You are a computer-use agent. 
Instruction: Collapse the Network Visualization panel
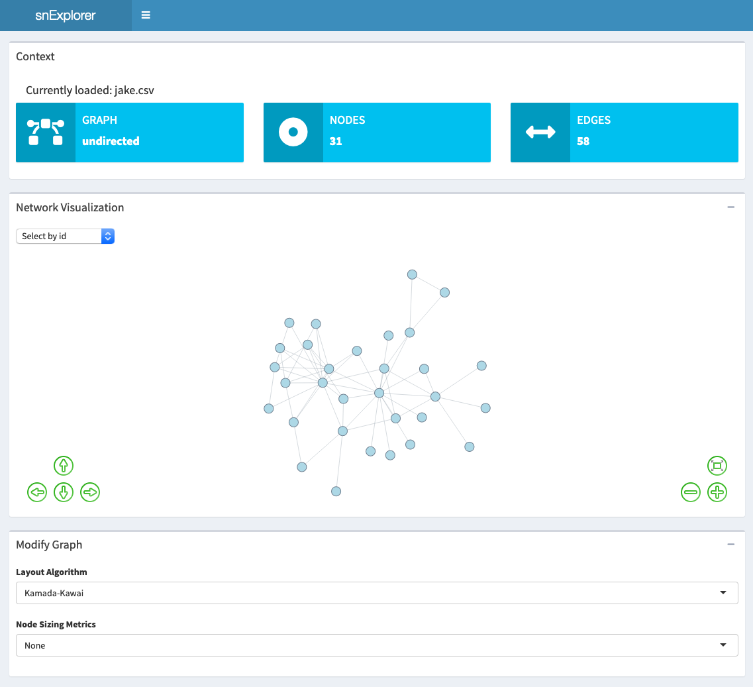[731, 207]
